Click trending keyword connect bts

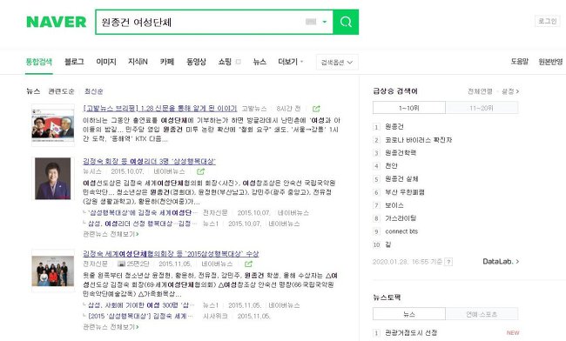coord(401,231)
